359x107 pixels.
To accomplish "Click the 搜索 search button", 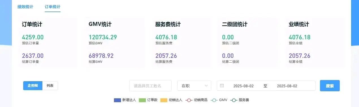I will pyautogui.click(x=330, y=86).
